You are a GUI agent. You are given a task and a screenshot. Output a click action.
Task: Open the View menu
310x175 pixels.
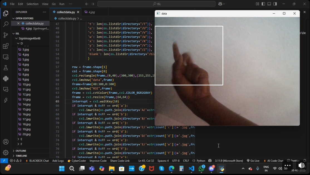45,4
